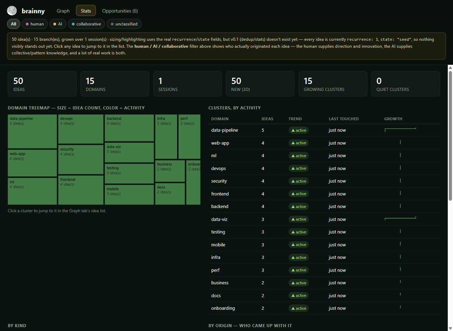Open the Opportunities (6) tab
The height and width of the screenshot is (331, 453).
[120, 11]
